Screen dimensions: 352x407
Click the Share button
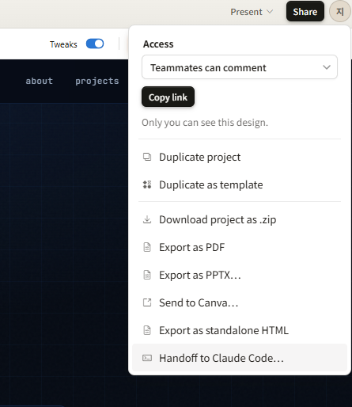point(305,11)
